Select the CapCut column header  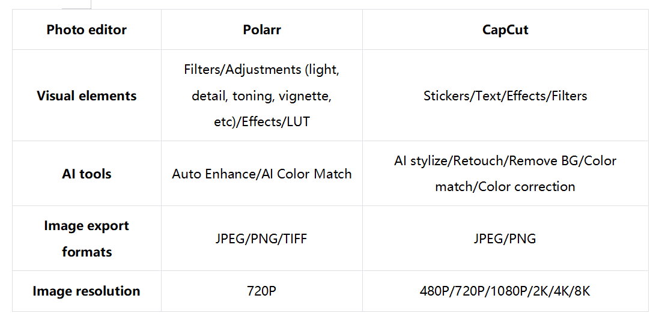pyautogui.click(x=505, y=30)
